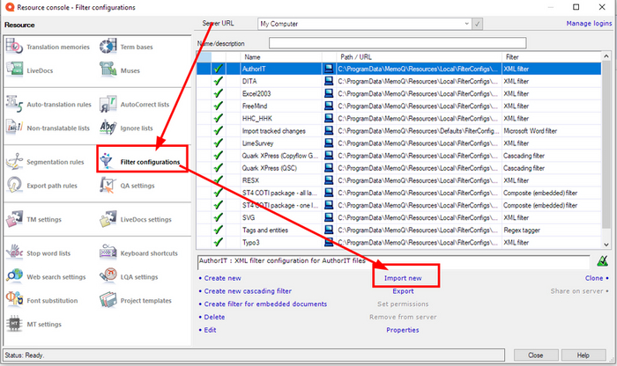Toggle the green checkmark for DITA
617x366 pixels.
pos(218,80)
